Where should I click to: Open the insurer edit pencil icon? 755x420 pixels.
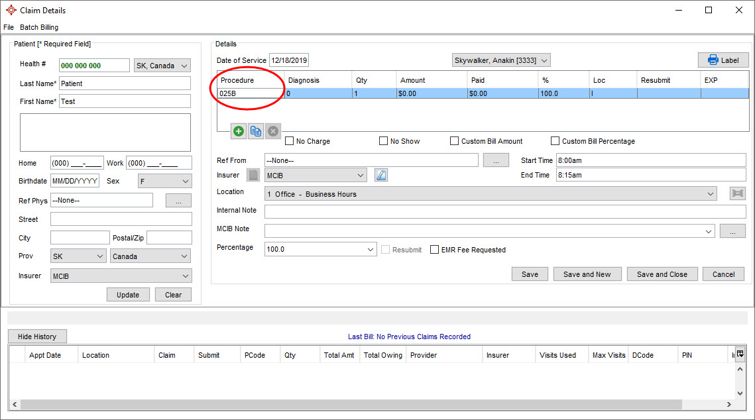[381, 175]
